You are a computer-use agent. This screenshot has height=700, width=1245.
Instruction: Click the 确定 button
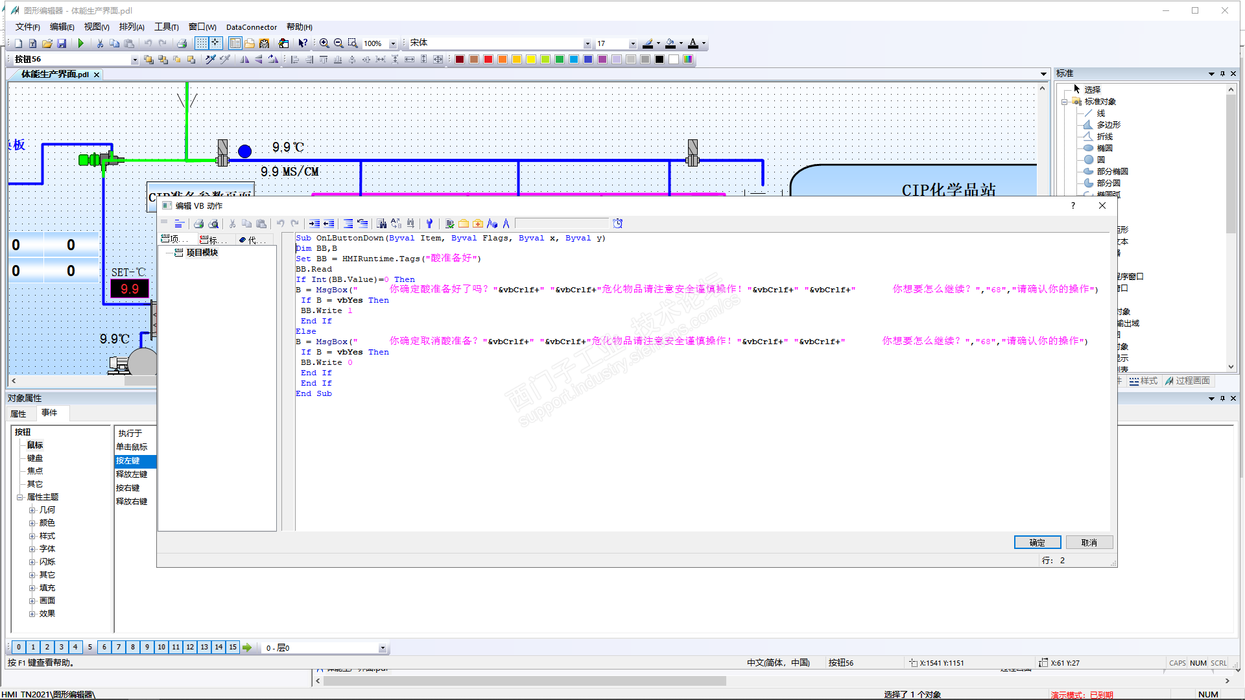click(1037, 542)
